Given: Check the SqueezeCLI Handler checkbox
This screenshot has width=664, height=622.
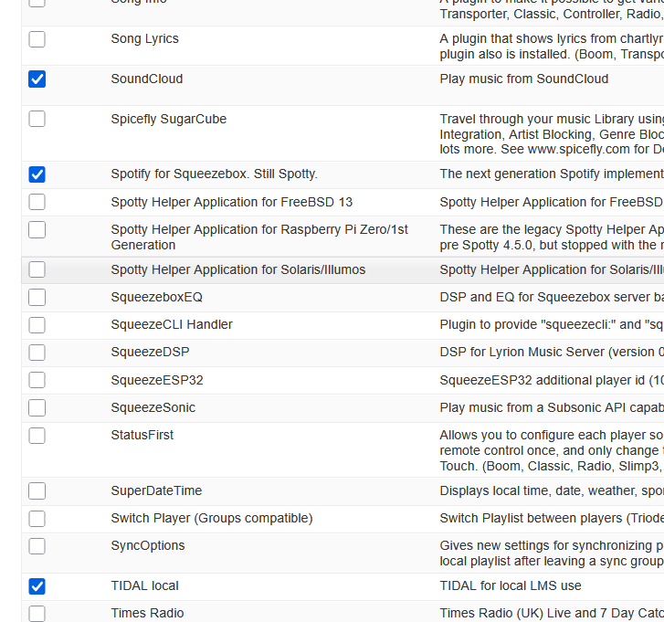Looking at the screenshot, I should (37, 325).
